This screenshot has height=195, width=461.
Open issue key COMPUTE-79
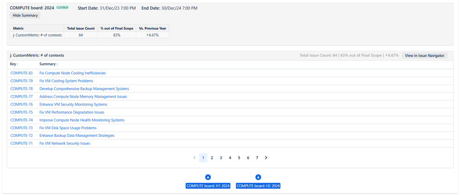tap(22, 81)
